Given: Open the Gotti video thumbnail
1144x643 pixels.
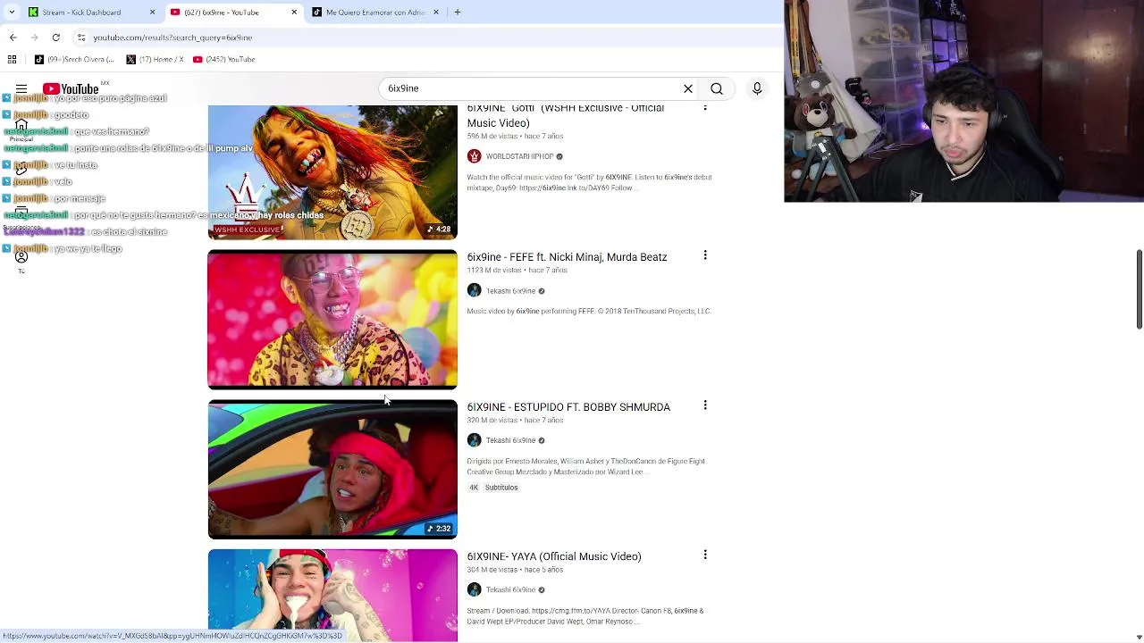Looking at the screenshot, I should tap(332, 172).
